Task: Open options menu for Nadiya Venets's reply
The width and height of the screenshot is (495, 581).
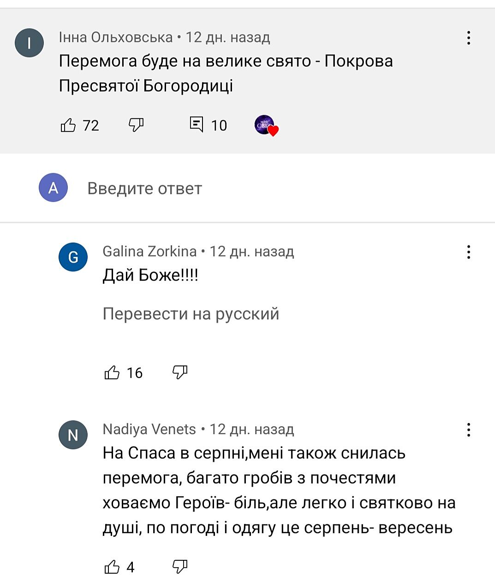Action: tap(468, 430)
